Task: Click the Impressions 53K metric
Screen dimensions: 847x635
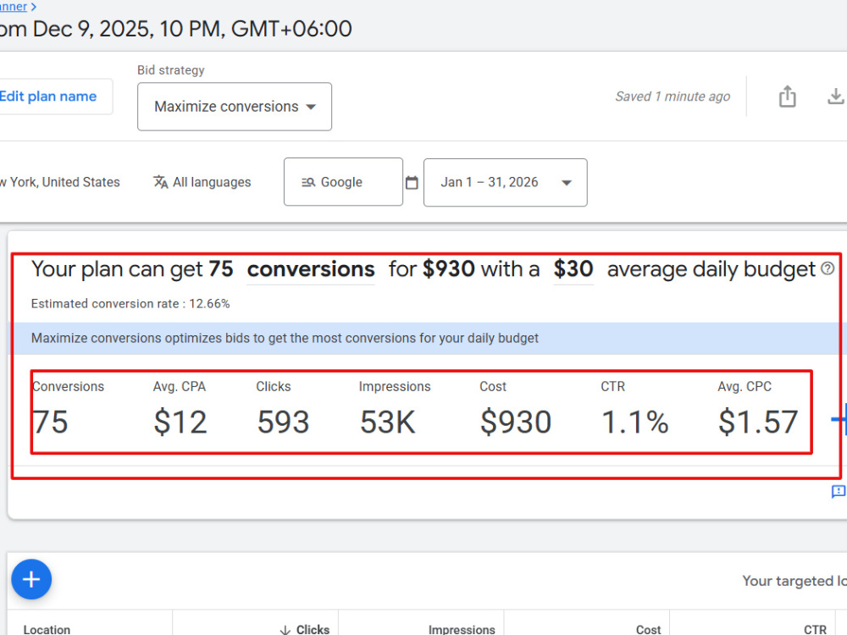Action: click(395, 409)
